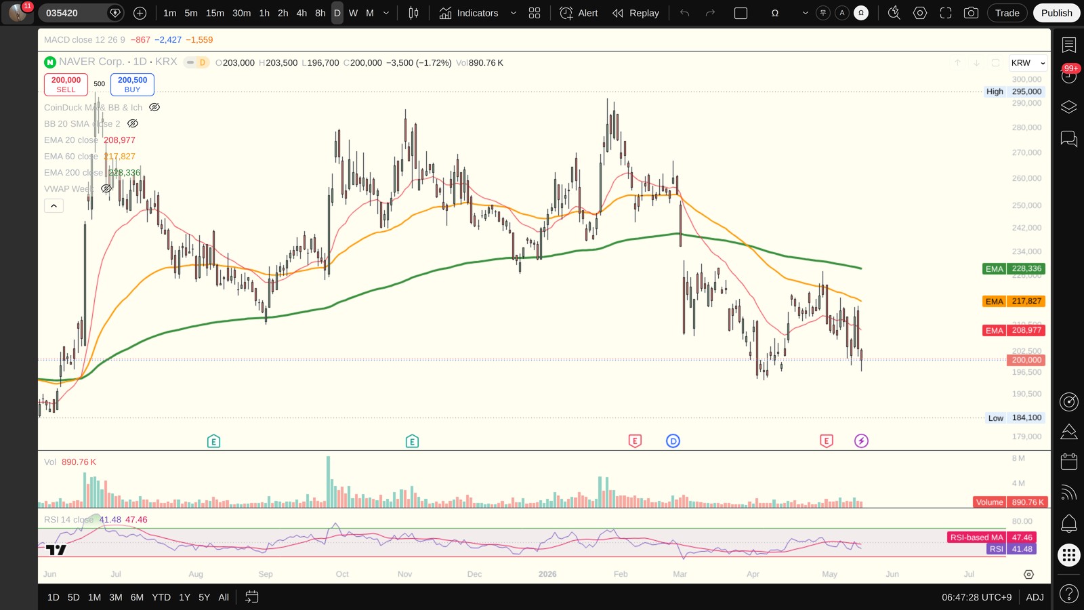Viewport: 1084px width, 610px height.
Task: Start bar Replay mode
Action: click(635, 13)
